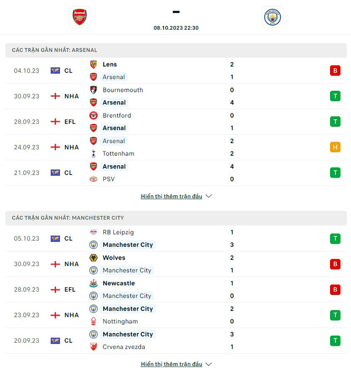Click the Manchester City club crest at the top
The width and height of the screenshot is (351, 377).
point(272,17)
